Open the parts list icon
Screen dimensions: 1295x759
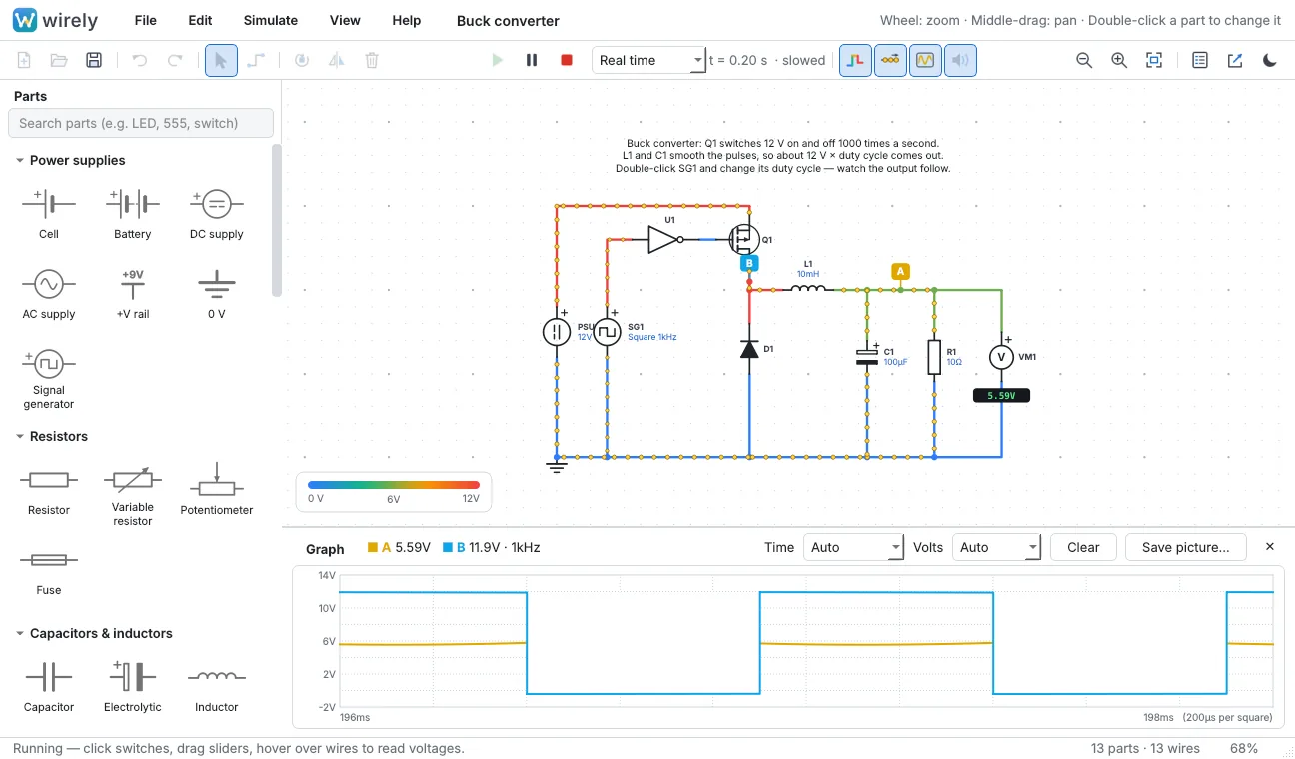[1200, 60]
